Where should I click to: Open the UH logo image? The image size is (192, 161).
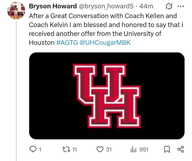[107, 96]
